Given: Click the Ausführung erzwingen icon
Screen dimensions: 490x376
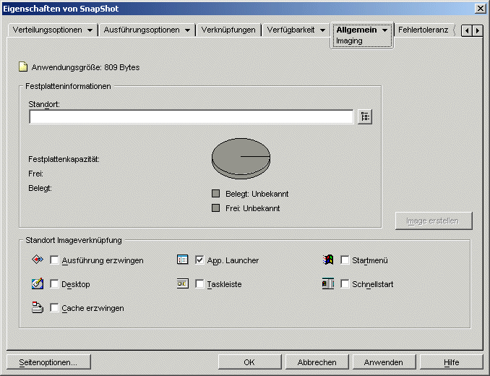Looking at the screenshot, I should (x=38, y=260).
